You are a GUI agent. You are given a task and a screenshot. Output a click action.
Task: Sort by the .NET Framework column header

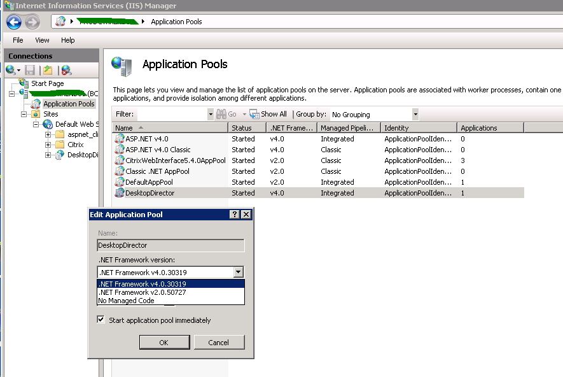292,128
